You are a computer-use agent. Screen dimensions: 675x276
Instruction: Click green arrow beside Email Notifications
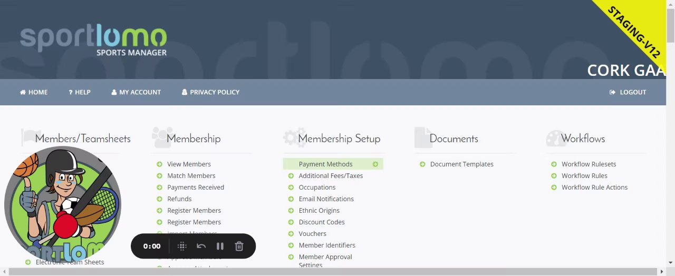(x=291, y=199)
